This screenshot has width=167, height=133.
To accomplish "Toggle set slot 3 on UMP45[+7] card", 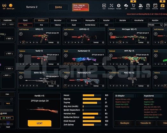I will click(x=72, y=42).
